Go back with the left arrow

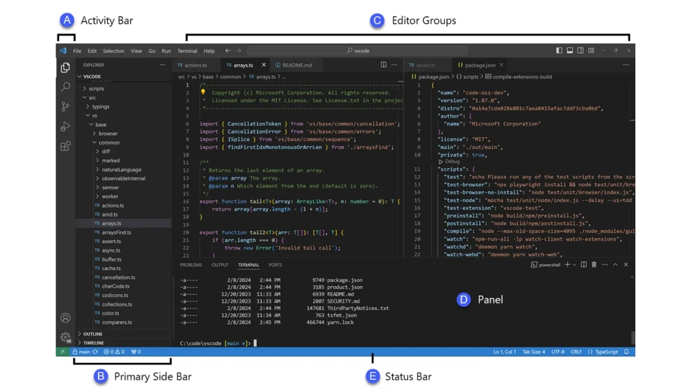[228, 51]
